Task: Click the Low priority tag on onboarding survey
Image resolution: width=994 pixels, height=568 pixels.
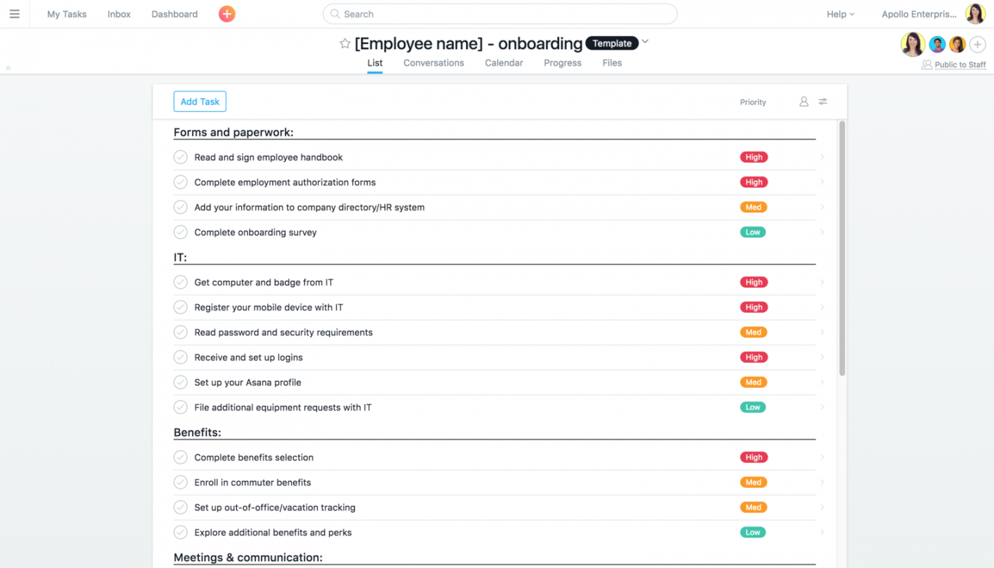Action: (752, 233)
